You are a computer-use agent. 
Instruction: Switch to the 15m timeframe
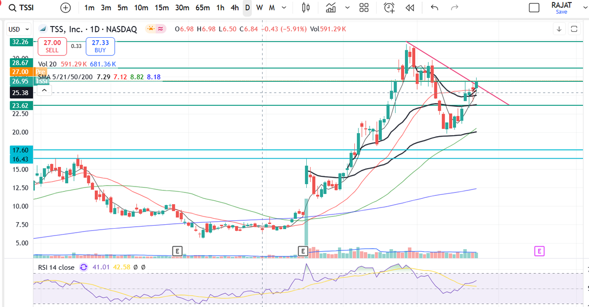pos(161,8)
